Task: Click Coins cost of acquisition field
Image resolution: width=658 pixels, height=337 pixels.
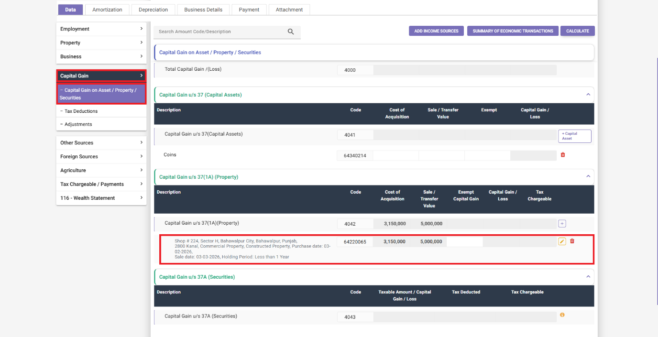Action: coord(395,155)
